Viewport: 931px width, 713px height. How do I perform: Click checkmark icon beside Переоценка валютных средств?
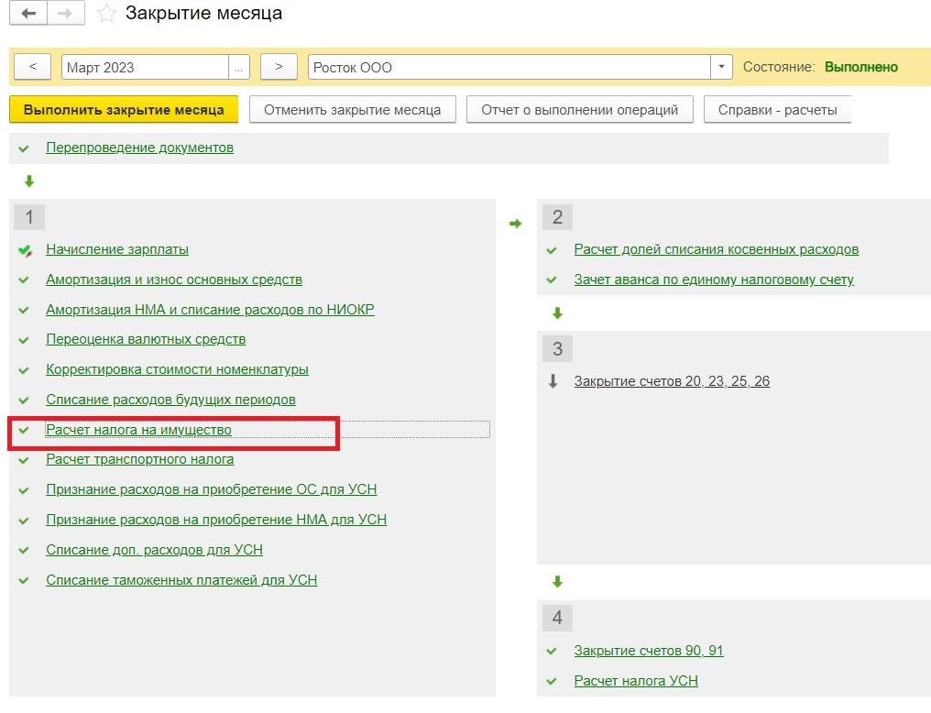(24, 340)
